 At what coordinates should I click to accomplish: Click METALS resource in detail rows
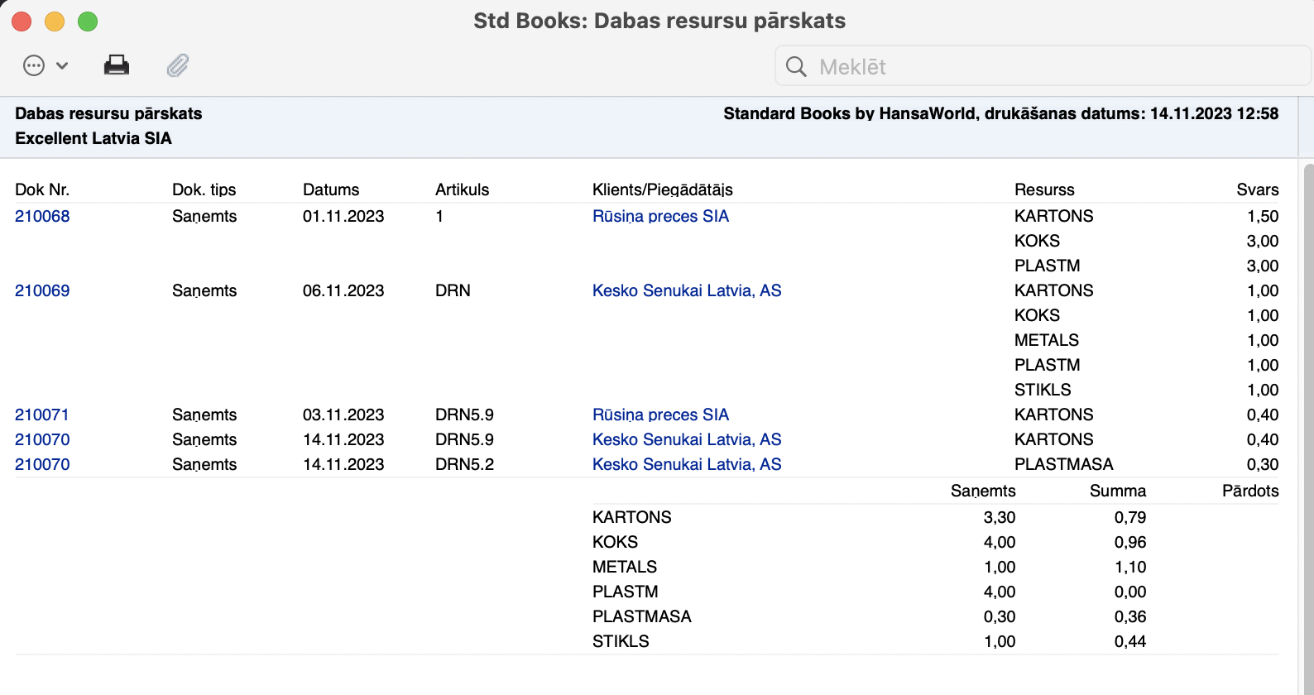coord(1047,340)
